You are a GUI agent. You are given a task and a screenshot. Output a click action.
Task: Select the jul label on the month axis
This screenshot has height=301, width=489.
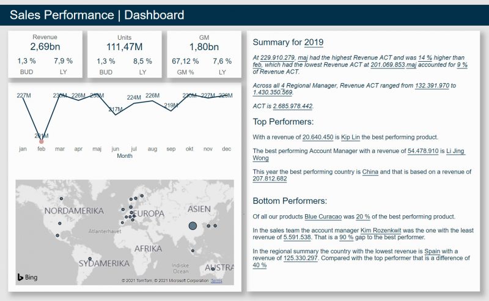click(x=134, y=149)
